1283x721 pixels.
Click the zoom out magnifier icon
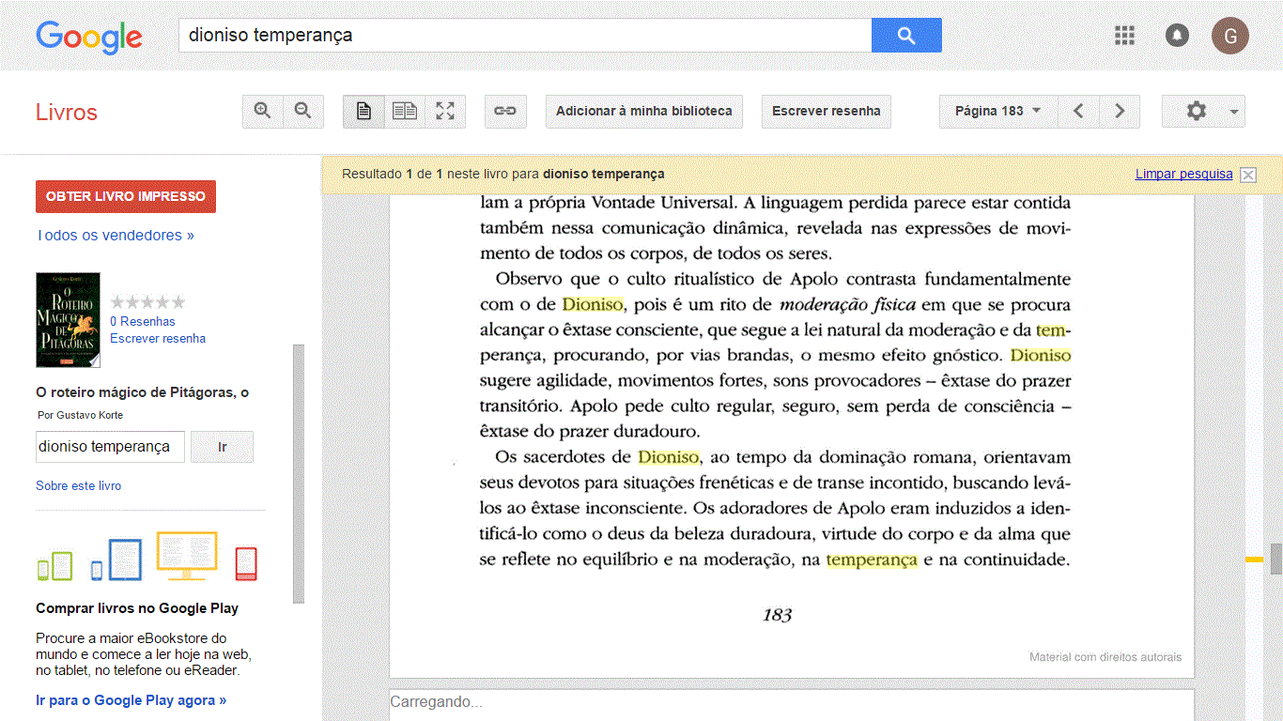coord(302,111)
